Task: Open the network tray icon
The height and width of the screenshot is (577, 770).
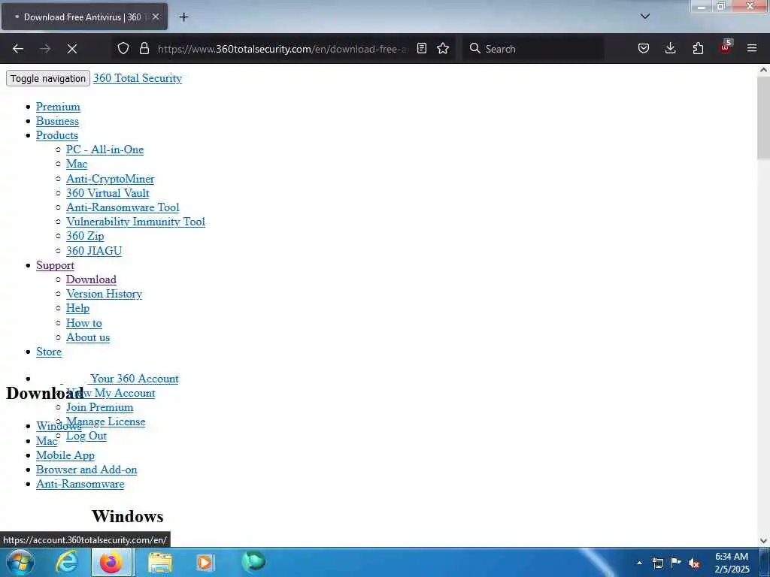Action: 658,563
